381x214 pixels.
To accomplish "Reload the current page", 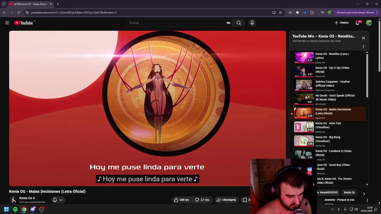I will point(18,12).
